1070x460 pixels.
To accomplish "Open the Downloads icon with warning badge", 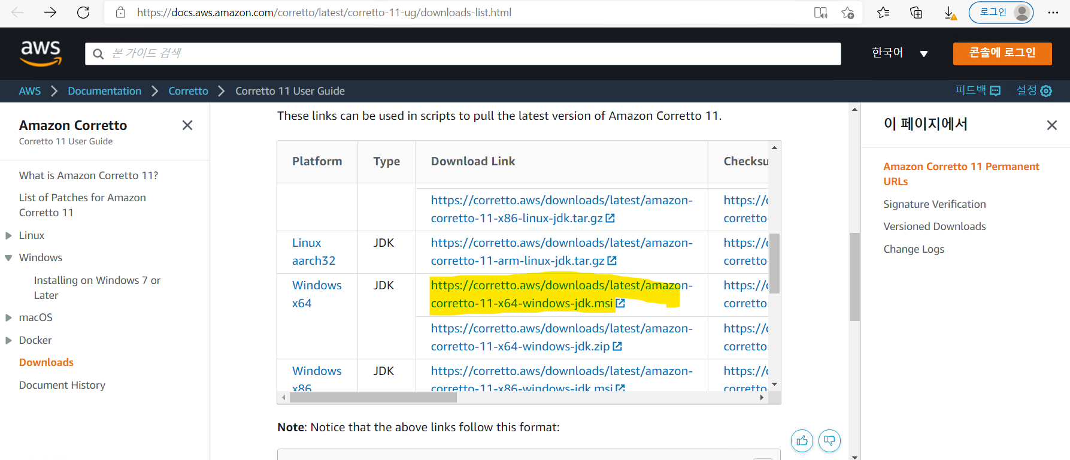I will (x=950, y=13).
